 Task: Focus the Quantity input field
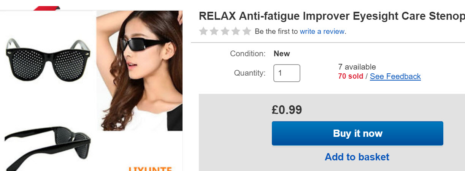pos(287,73)
